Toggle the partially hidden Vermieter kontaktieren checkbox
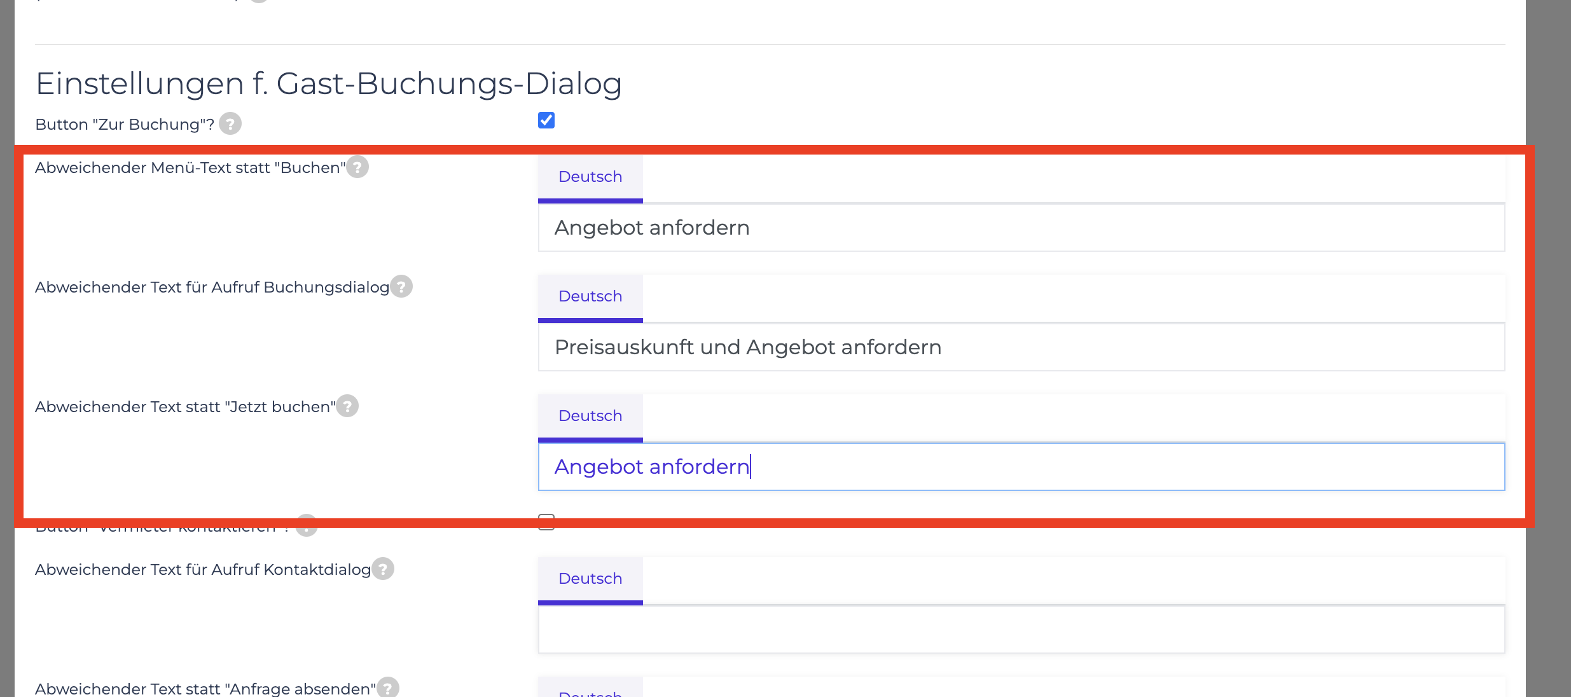The image size is (1571, 697). click(x=546, y=522)
